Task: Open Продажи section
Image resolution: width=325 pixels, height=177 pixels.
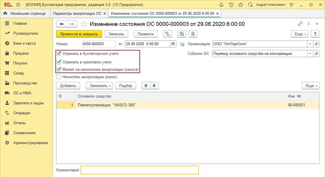Action: coord(21,53)
